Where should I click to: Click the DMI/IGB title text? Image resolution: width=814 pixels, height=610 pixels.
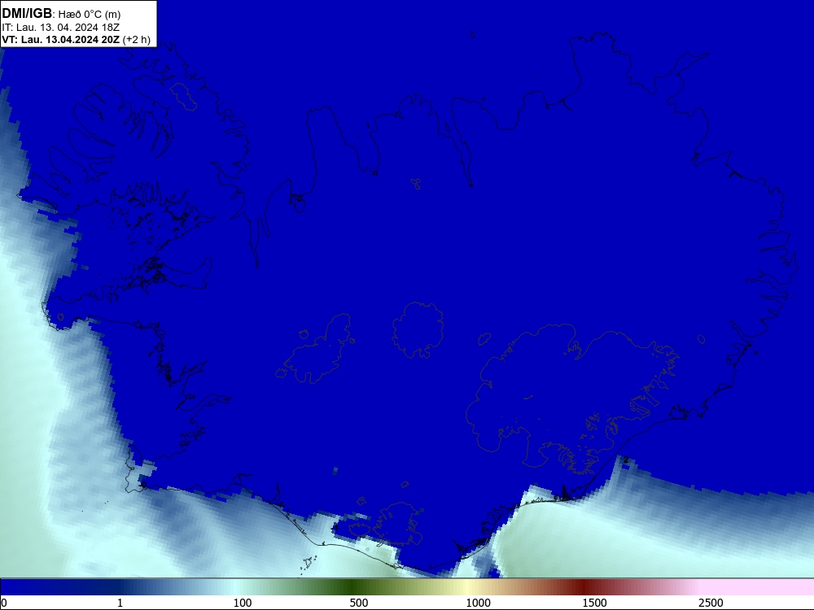27,14
